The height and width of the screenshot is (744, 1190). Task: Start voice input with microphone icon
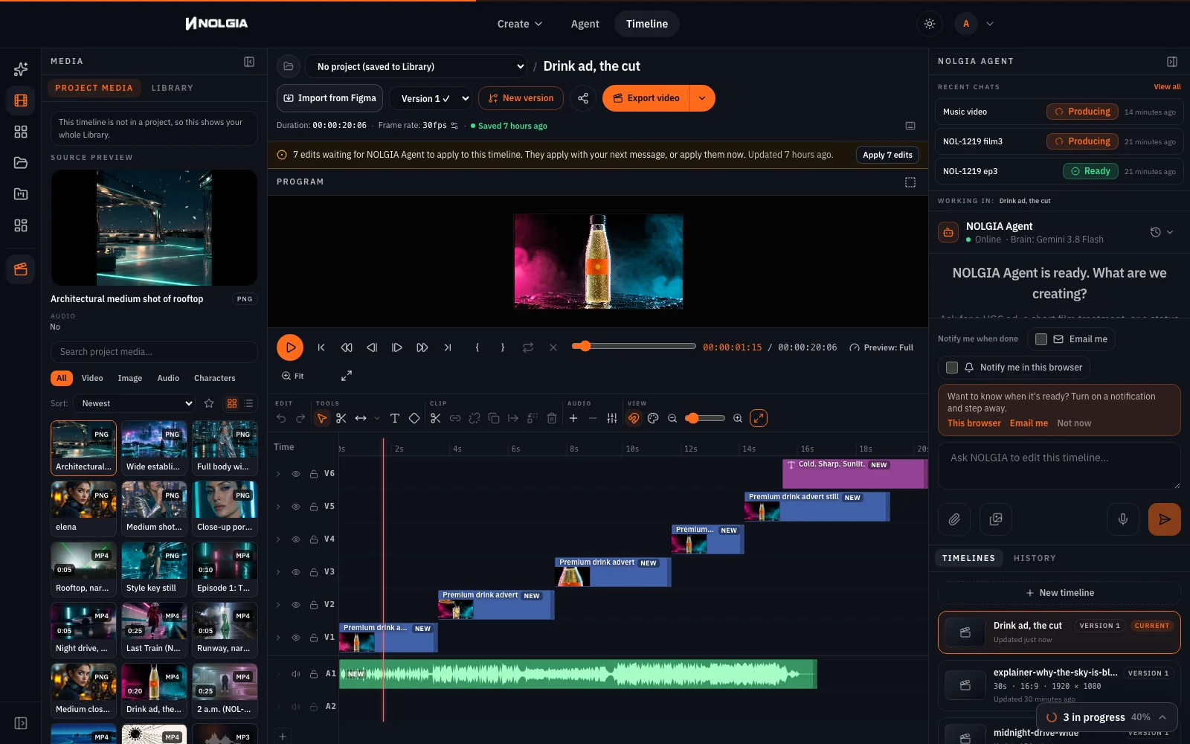pyautogui.click(x=1123, y=519)
